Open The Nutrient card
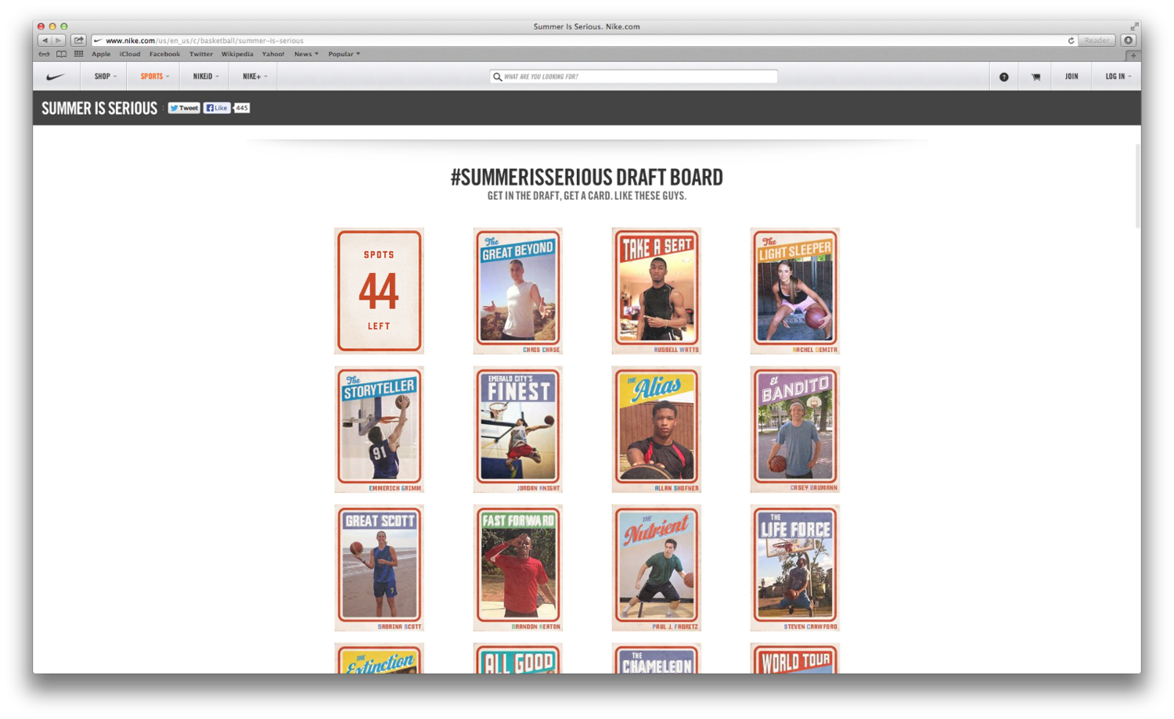 point(656,568)
